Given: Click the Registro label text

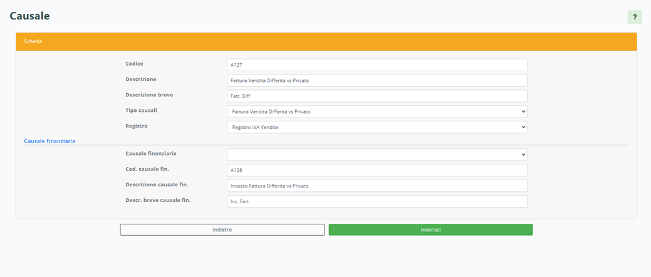Looking at the screenshot, I should tap(137, 126).
